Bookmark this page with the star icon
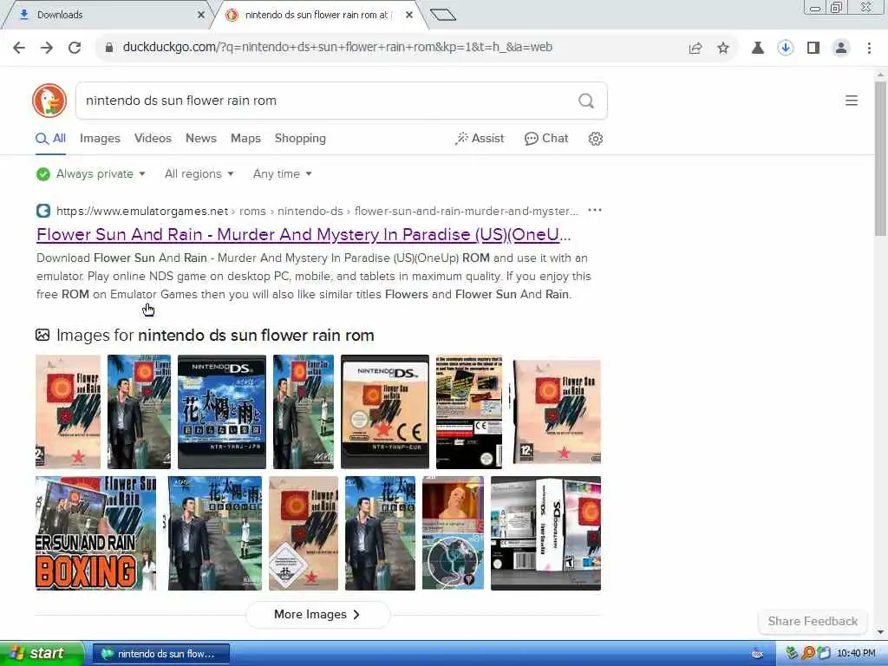 (723, 48)
